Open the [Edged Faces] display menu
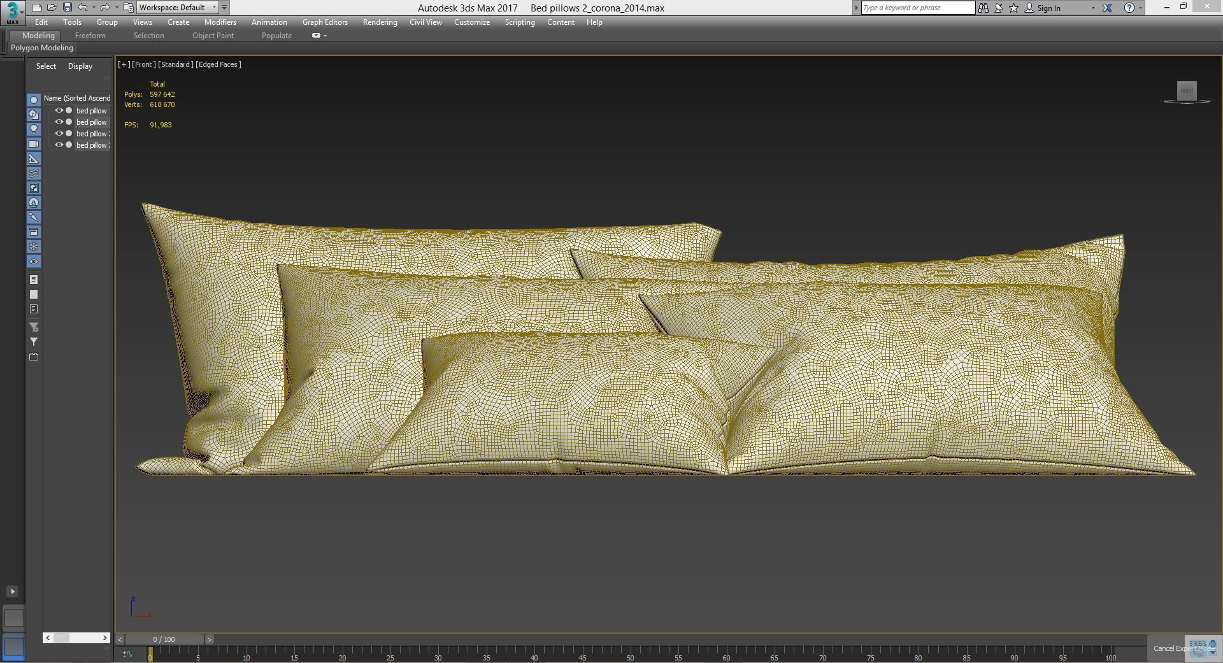 218,64
